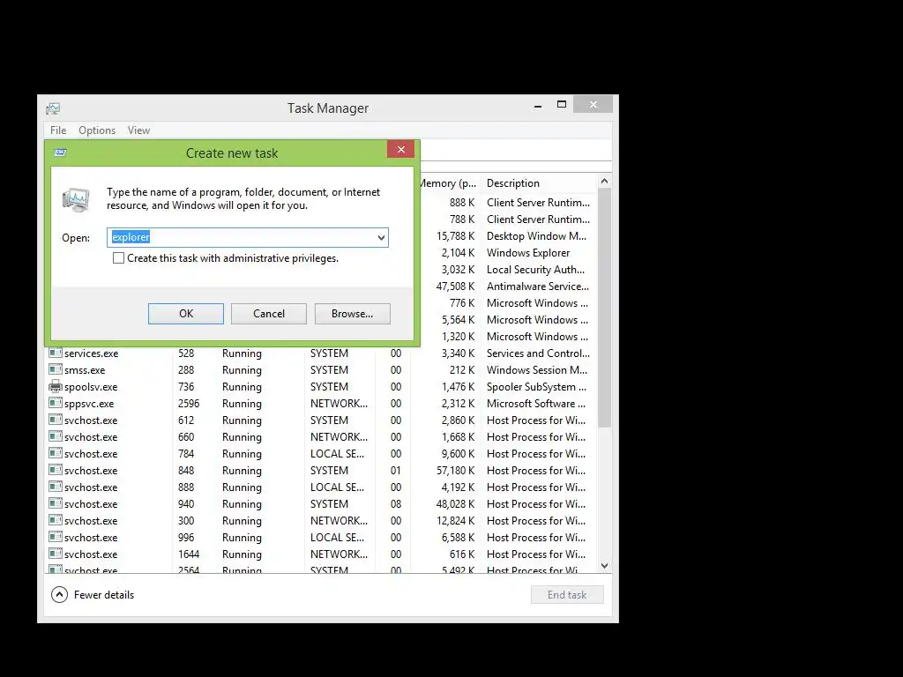This screenshot has height=677, width=903.
Task: Select the smss.exe row name
Action: [x=85, y=370]
